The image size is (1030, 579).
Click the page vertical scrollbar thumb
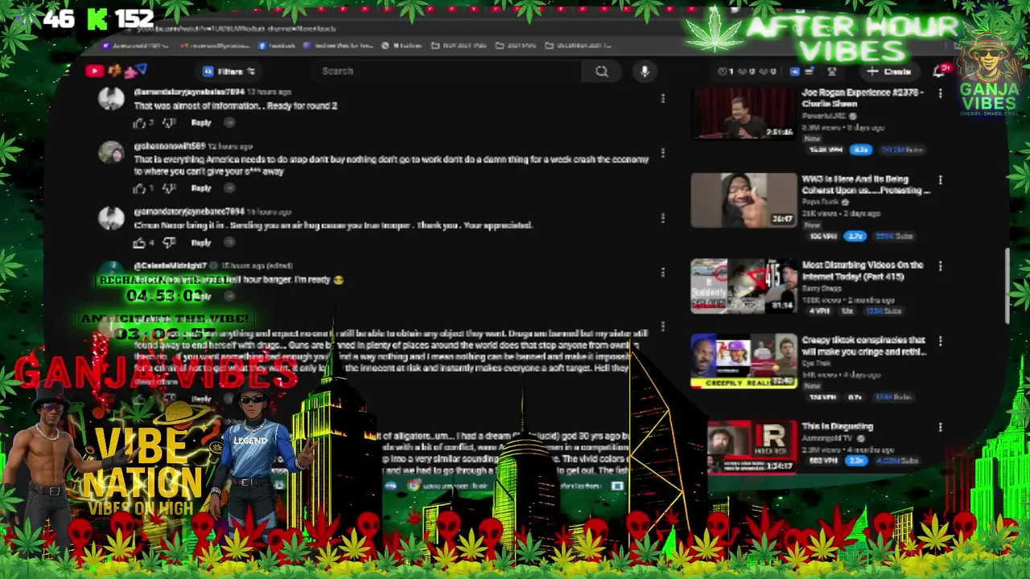point(1007,285)
